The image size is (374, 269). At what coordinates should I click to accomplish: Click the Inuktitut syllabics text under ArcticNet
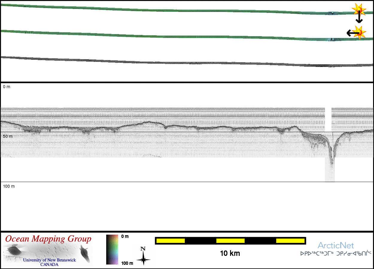coord(336,253)
